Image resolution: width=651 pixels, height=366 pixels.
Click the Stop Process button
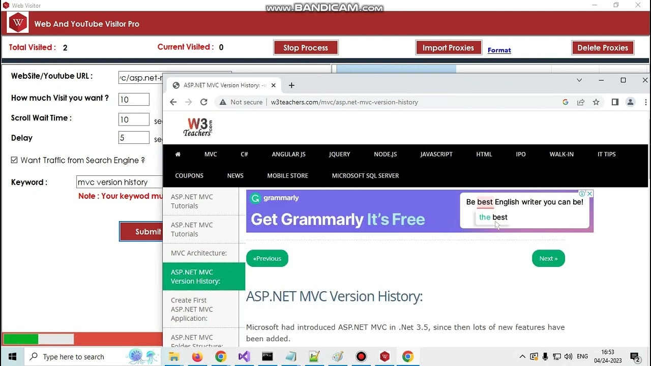click(306, 48)
